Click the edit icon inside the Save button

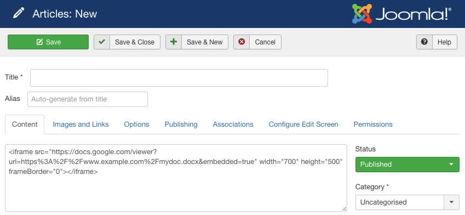(39, 42)
